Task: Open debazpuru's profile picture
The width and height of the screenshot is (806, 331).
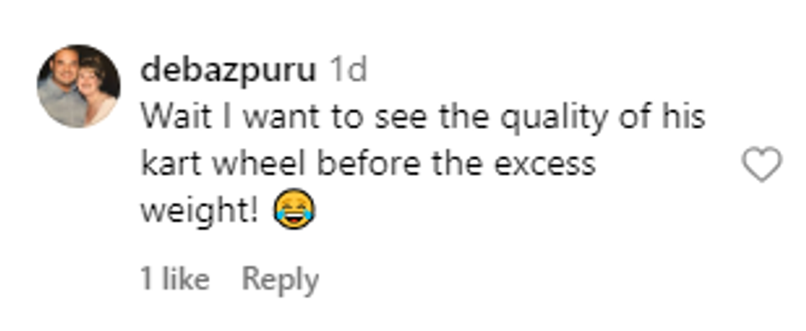Action: (79, 86)
